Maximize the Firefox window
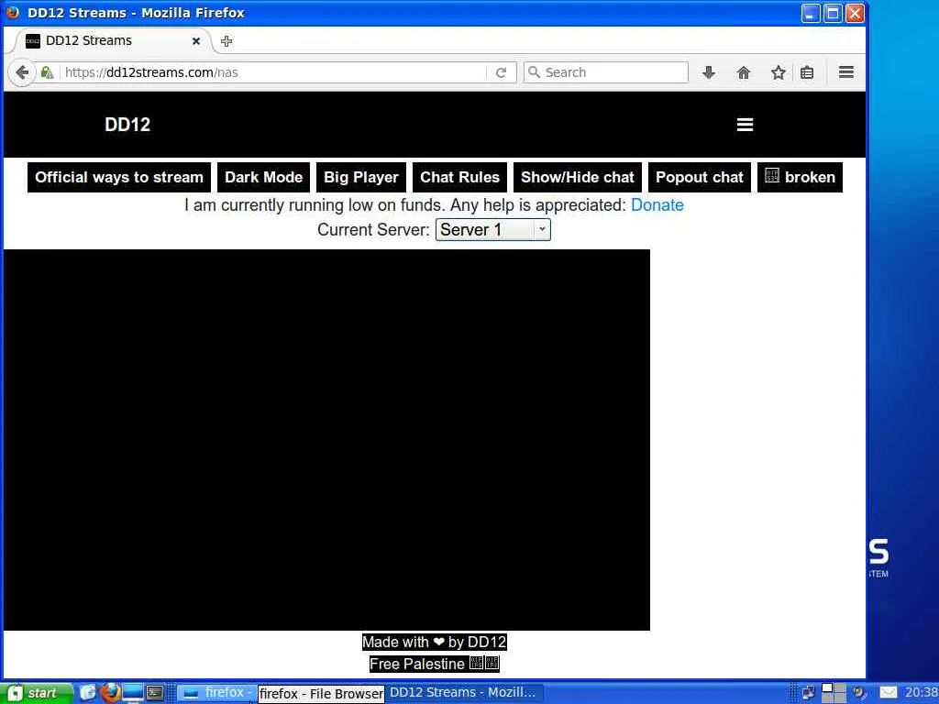939x704 pixels. point(833,13)
